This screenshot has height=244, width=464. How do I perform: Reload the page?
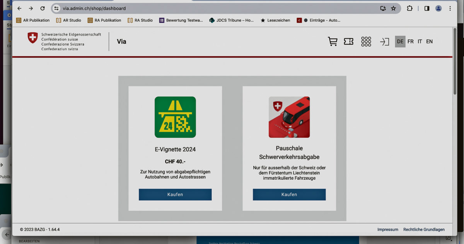(x=43, y=8)
